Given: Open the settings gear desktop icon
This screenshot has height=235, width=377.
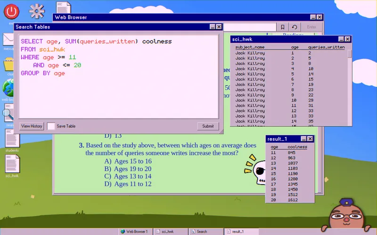Looking at the screenshot, I should click(37, 11).
